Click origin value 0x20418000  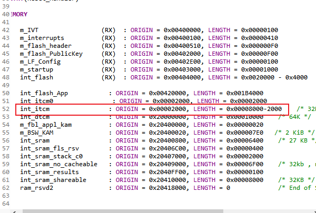(x=167, y=188)
